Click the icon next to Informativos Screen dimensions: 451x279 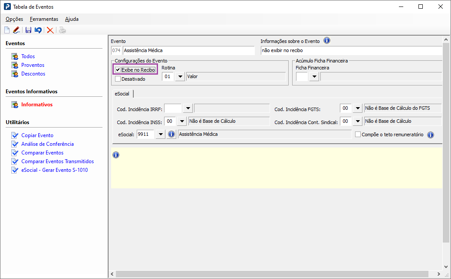[15, 105]
